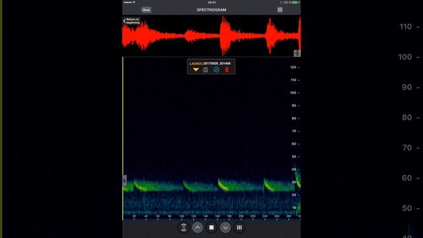Tap the gray notes icon beside triangle
Viewport: 423px width, 238px height.
[x=206, y=70]
